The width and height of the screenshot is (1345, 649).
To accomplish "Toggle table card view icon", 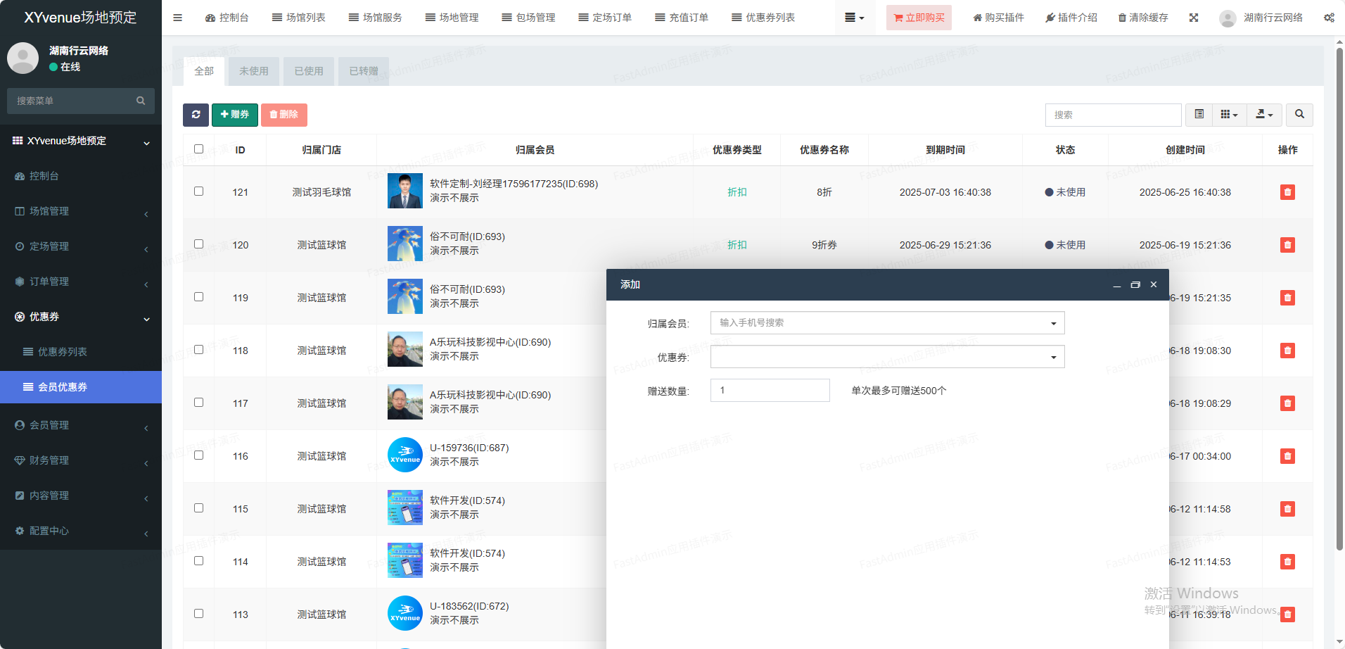I will (x=1199, y=115).
